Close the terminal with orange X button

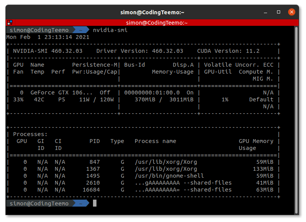292,12
